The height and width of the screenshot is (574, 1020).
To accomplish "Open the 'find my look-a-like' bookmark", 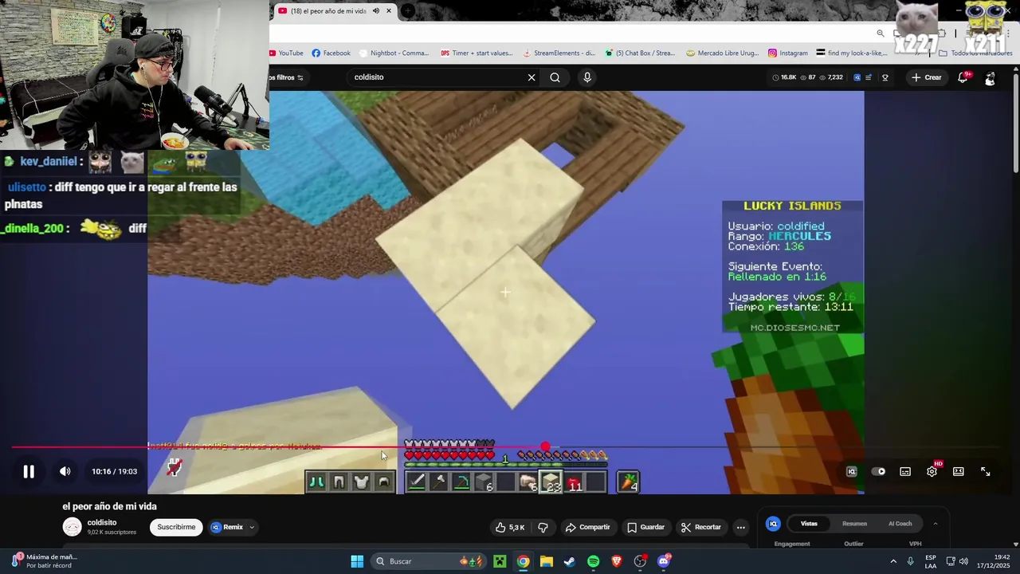I will pos(852,53).
